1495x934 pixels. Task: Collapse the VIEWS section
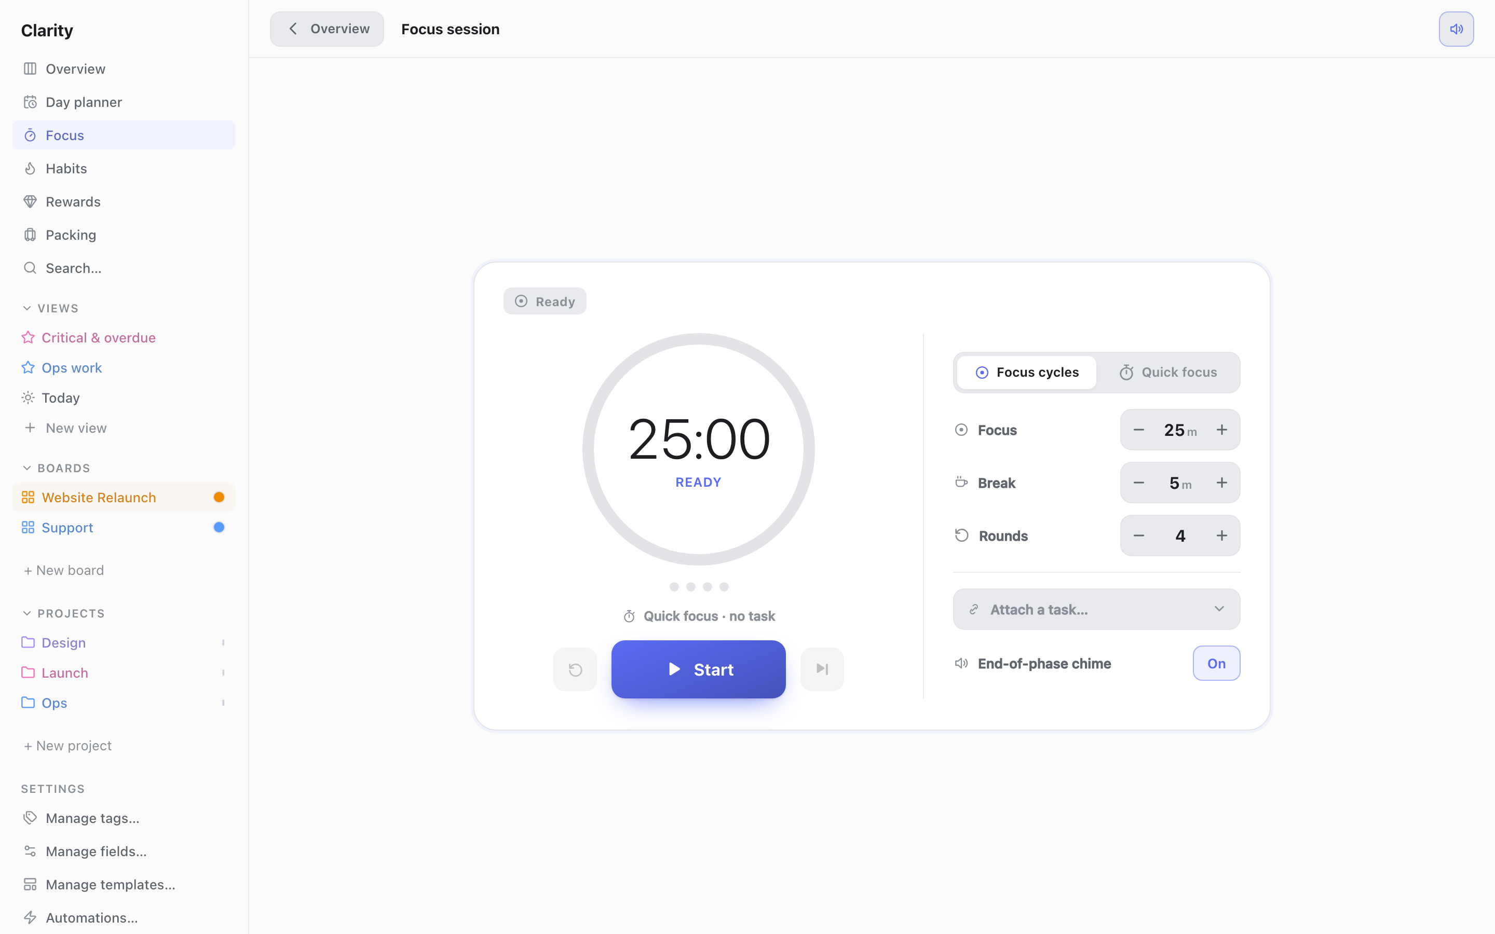[x=51, y=308]
